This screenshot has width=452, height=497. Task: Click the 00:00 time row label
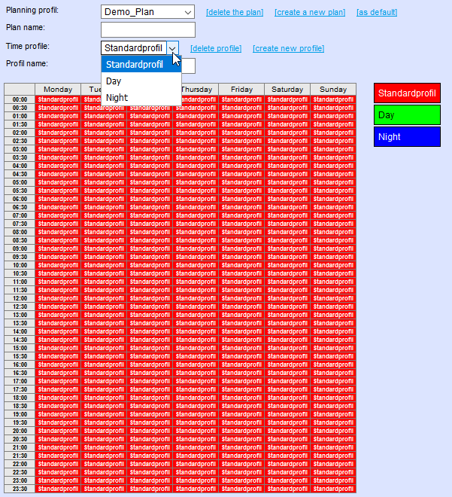[x=20, y=99]
